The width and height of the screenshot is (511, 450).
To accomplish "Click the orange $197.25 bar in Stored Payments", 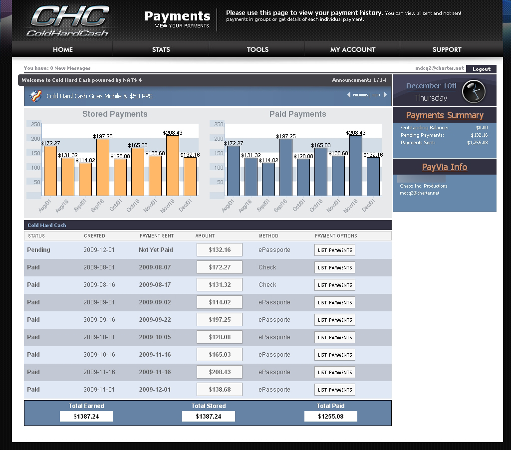I will [x=103, y=167].
